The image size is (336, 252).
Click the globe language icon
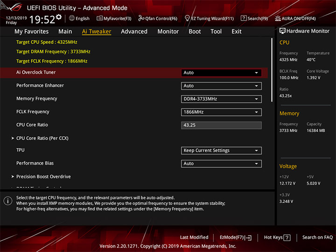pyautogui.click(x=72, y=18)
